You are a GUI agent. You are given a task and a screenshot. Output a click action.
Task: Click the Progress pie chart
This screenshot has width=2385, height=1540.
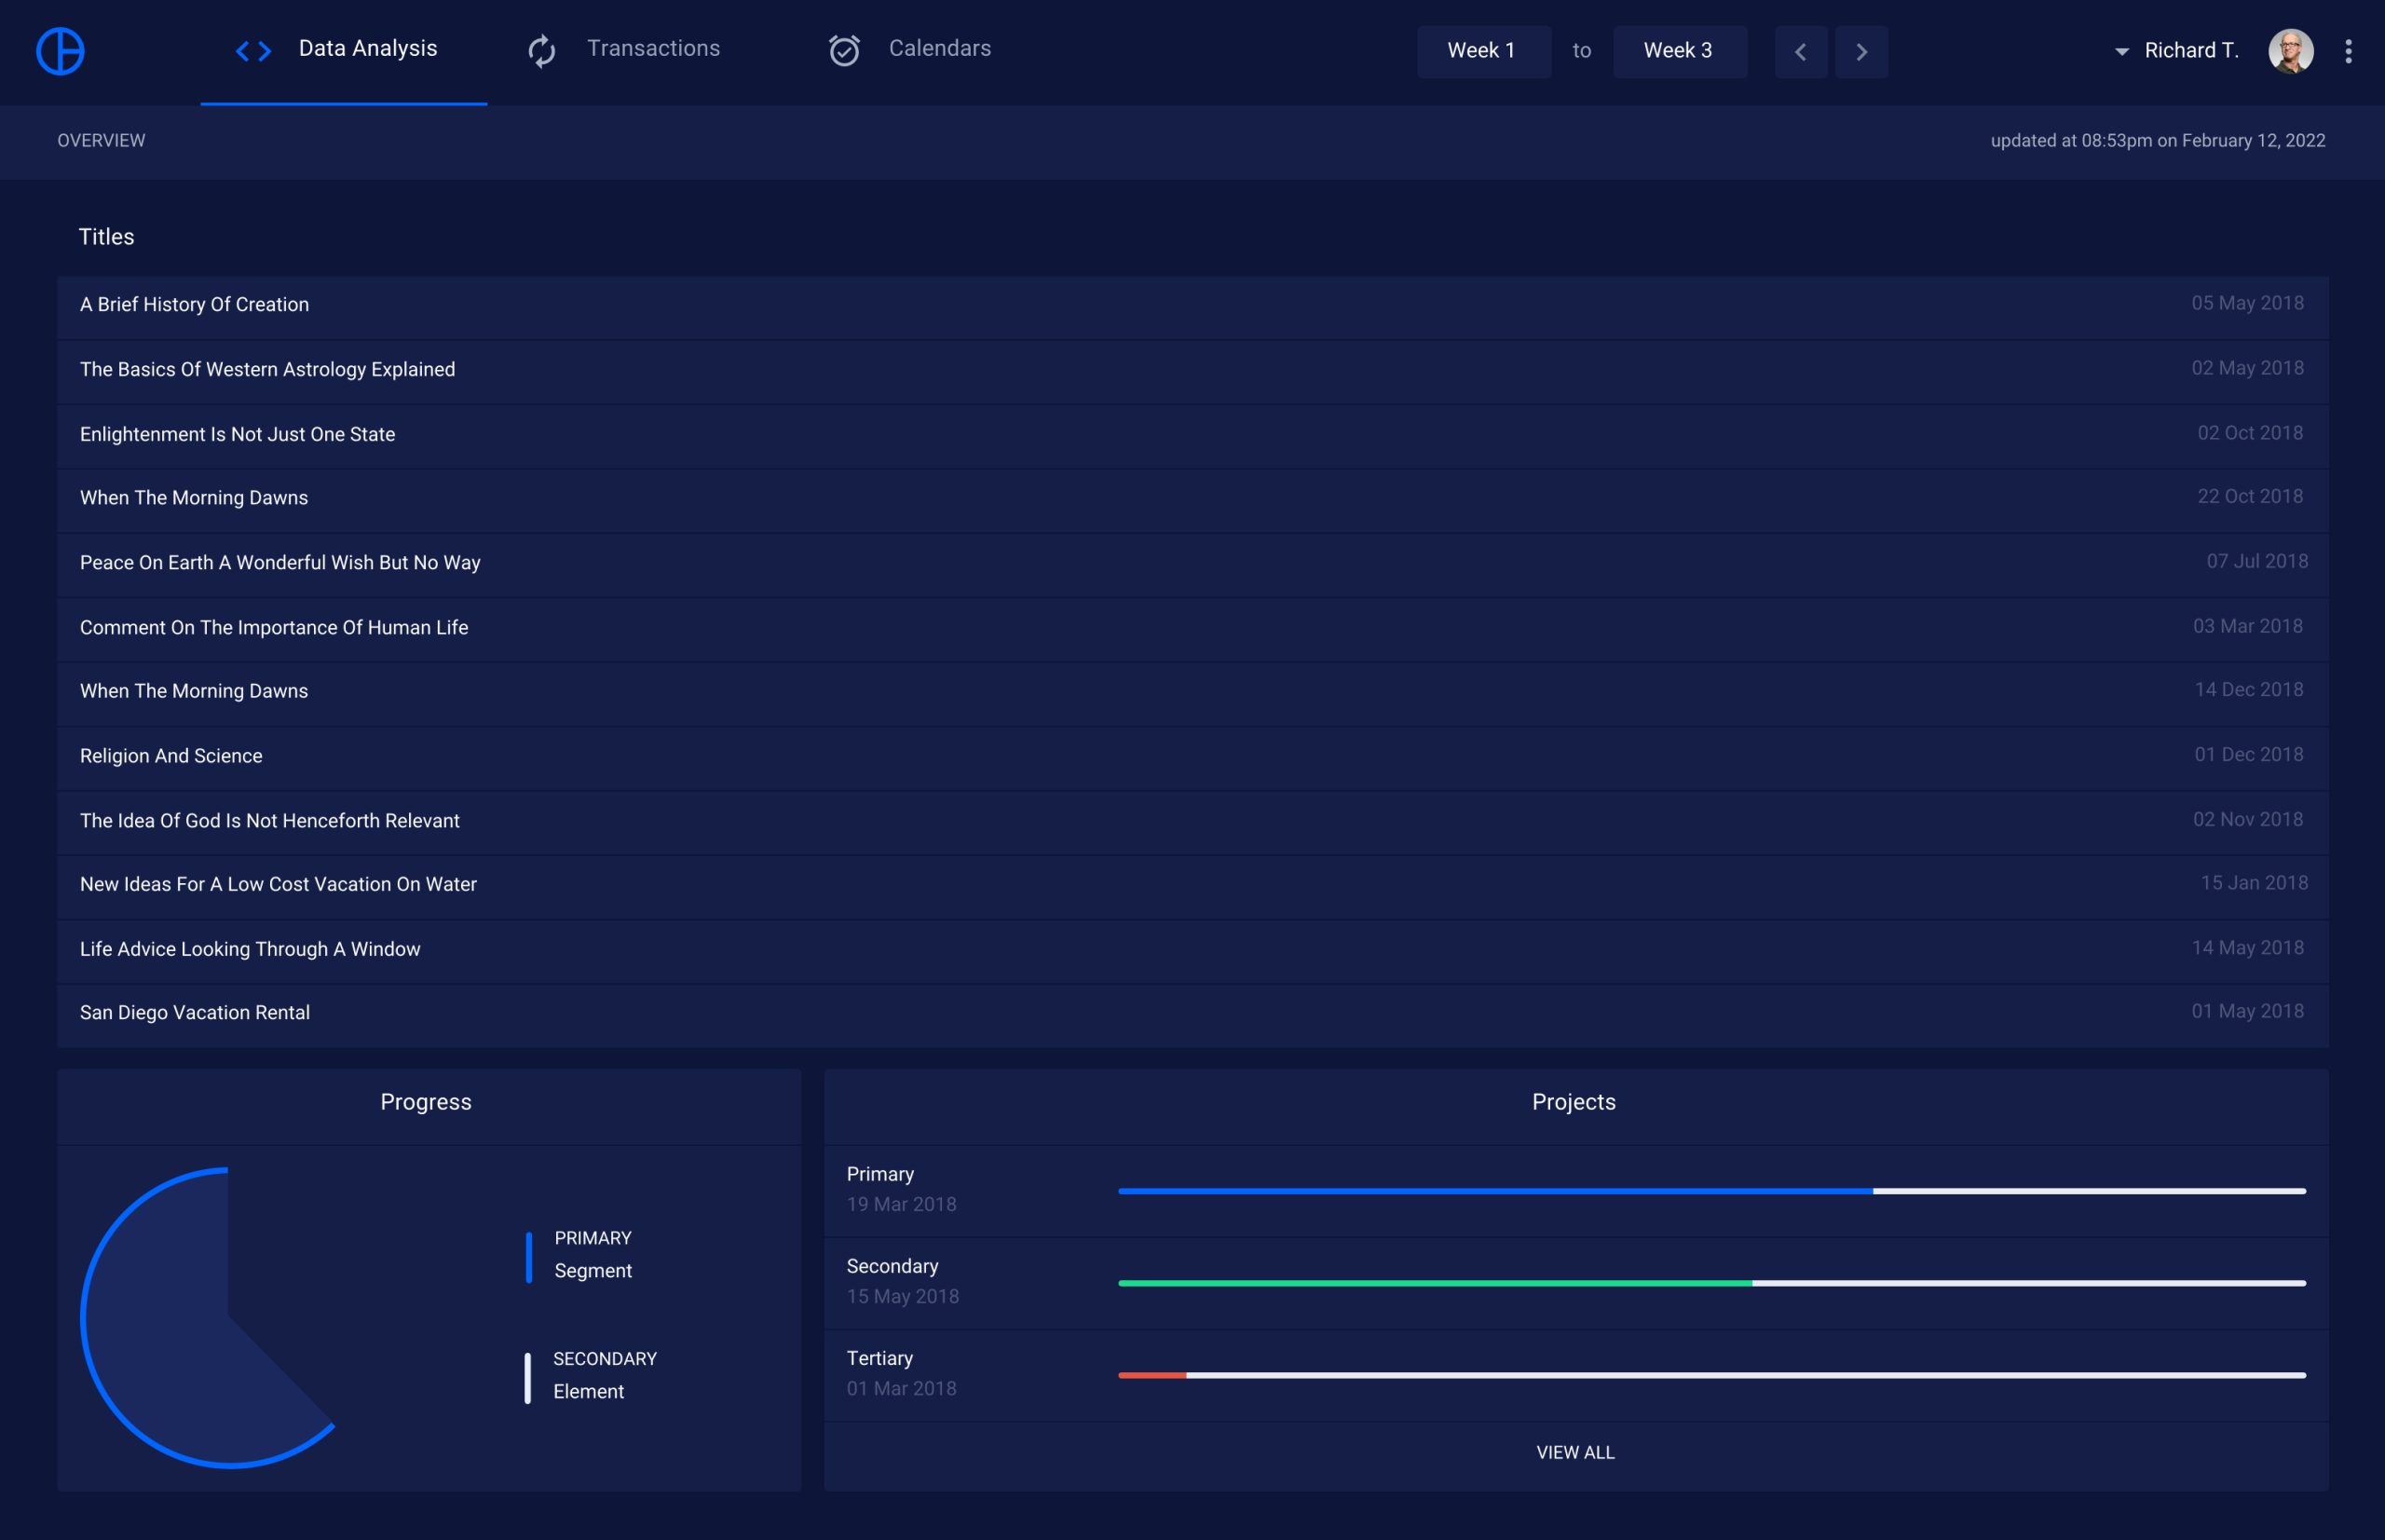(210, 1317)
